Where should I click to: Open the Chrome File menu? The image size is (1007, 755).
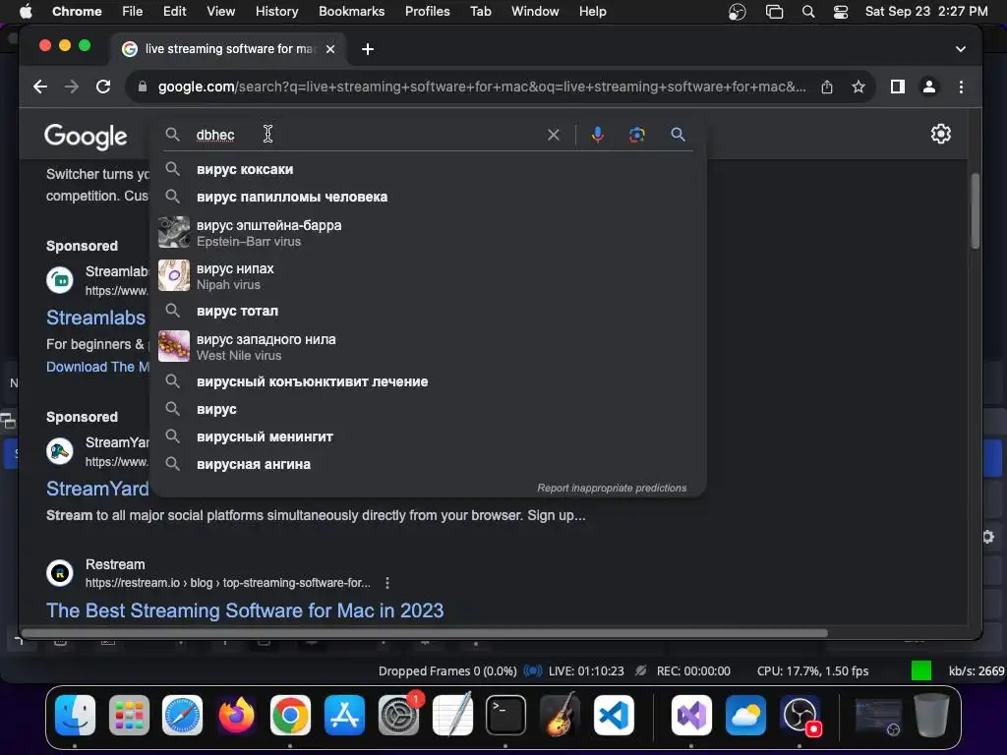pyautogui.click(x=133, y=12)
